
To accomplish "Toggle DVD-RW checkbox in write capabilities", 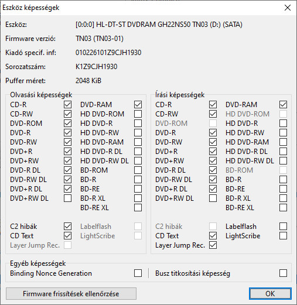I will click(213, 142).
